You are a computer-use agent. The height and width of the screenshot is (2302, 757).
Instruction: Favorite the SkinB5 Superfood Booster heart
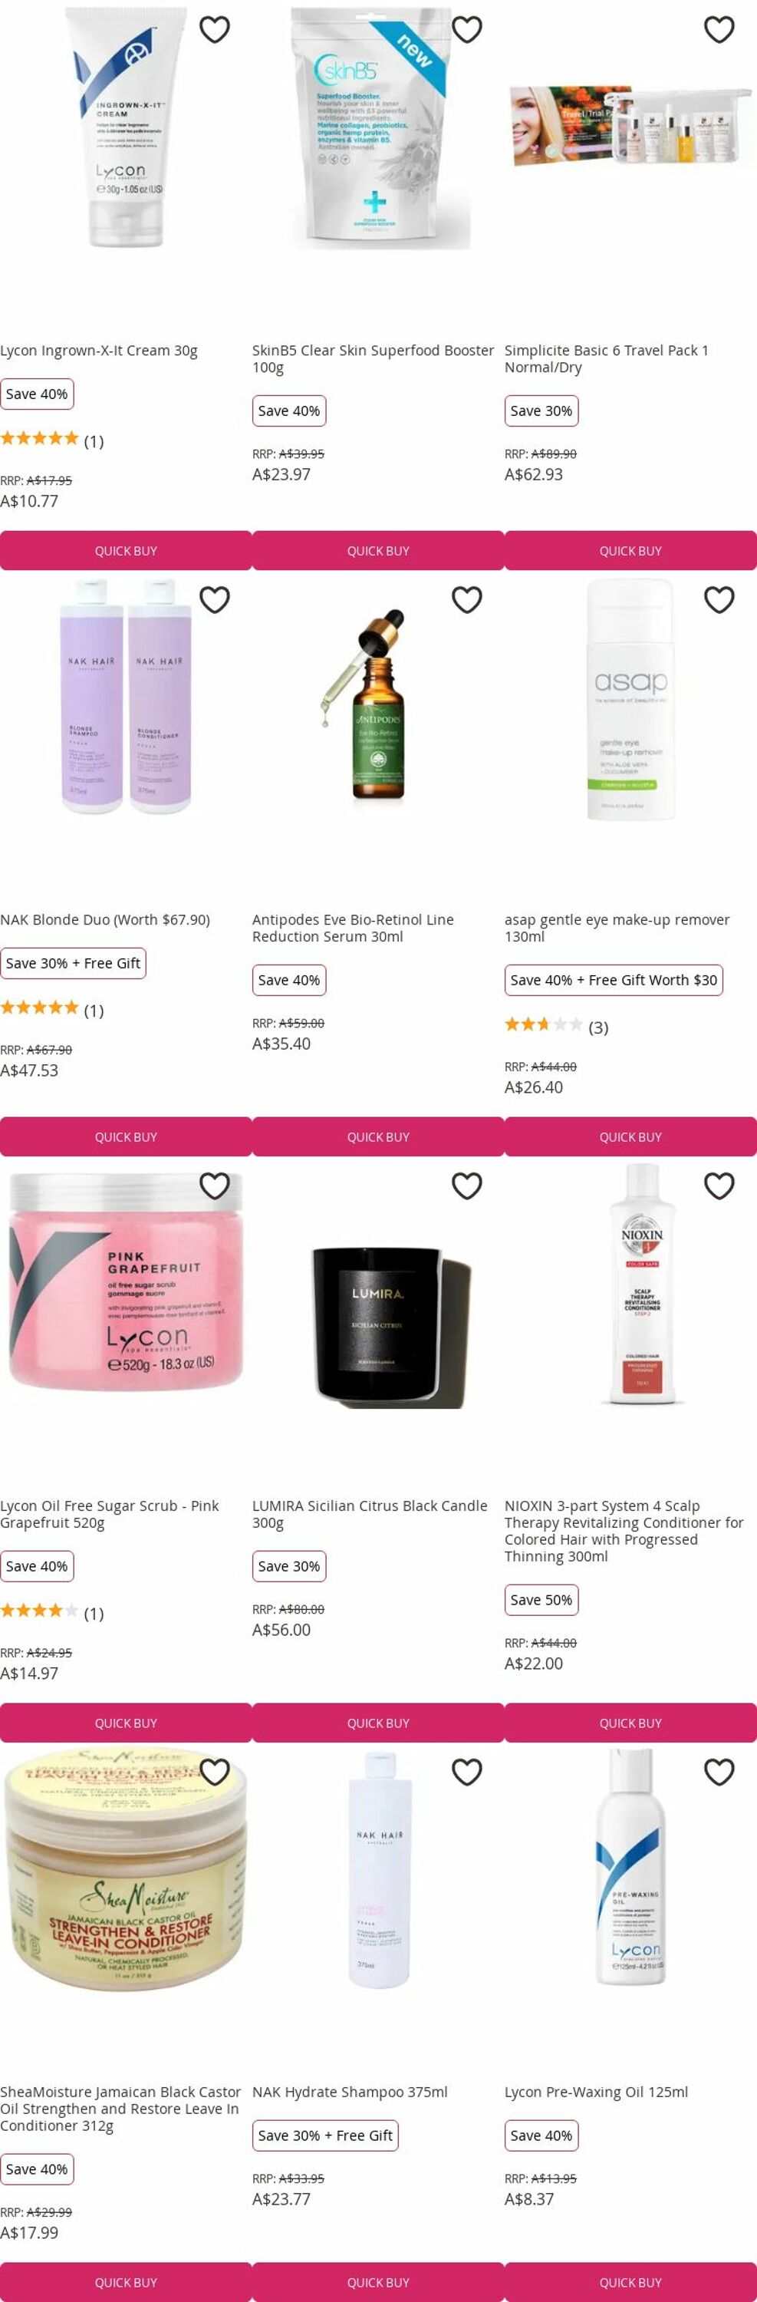pyautogui.click(x=467, y=29)
